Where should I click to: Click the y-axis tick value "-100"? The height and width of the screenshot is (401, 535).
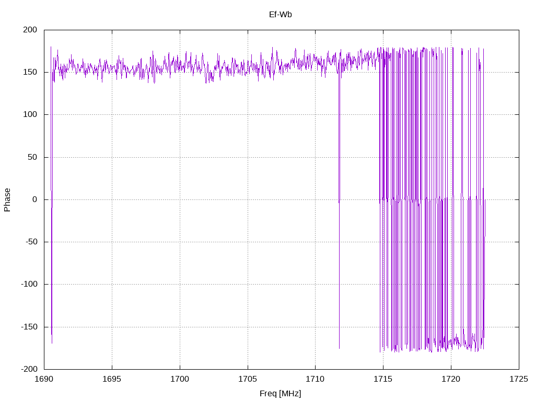[29, 285]
